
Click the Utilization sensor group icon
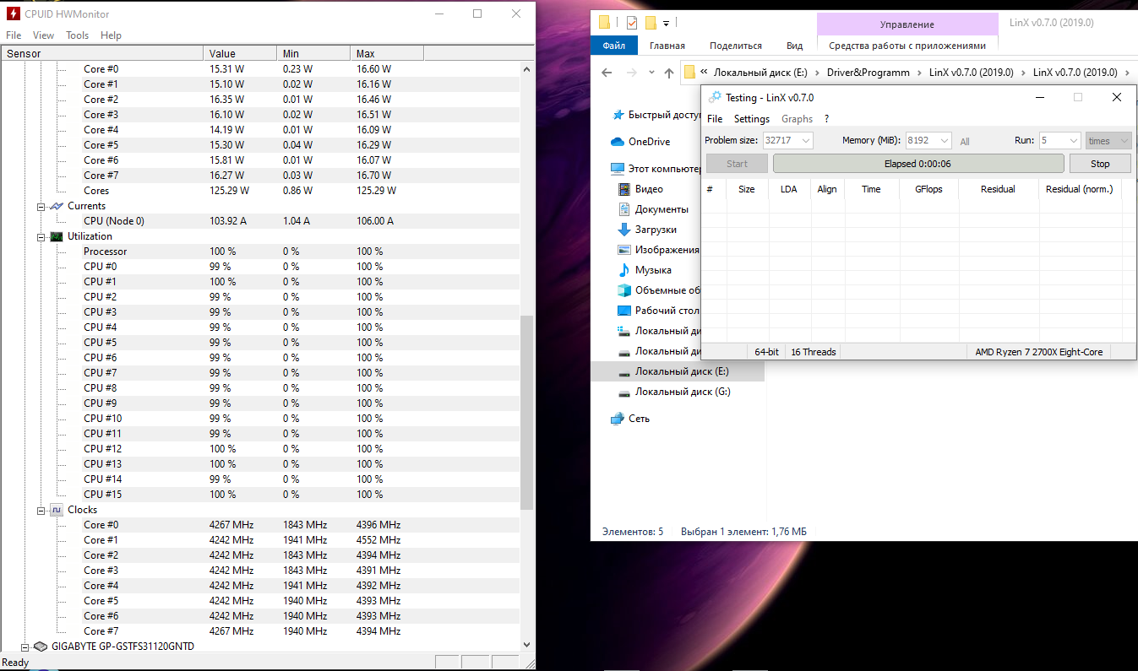pos(57,236)
